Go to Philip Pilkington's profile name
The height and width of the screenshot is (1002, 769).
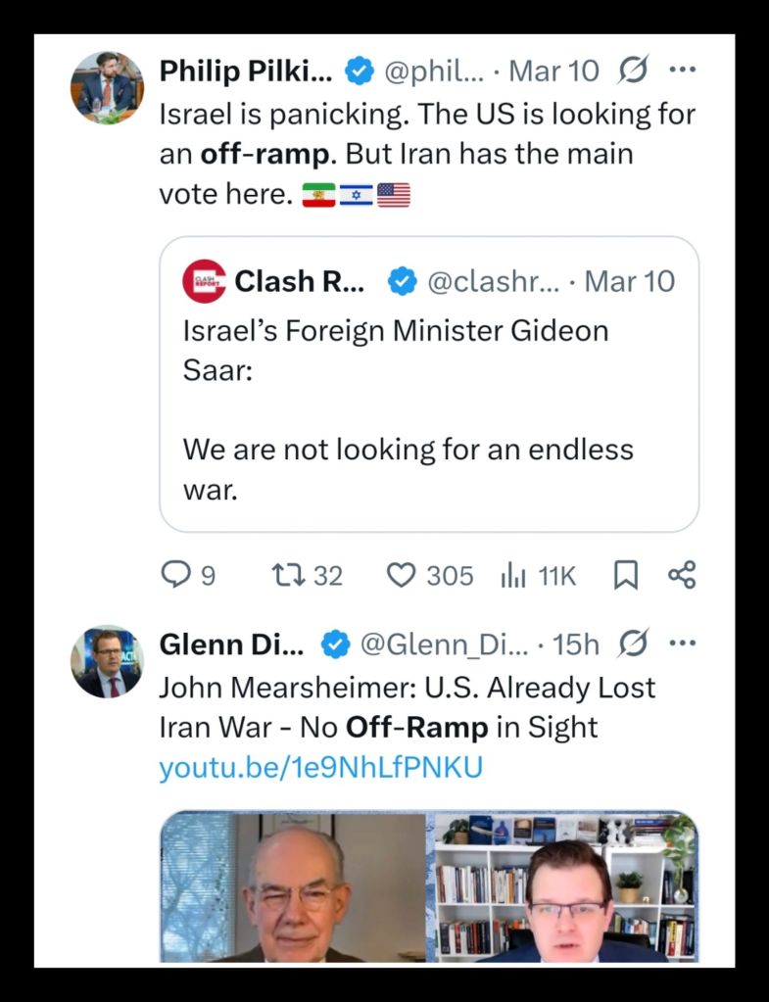[245, 71]
